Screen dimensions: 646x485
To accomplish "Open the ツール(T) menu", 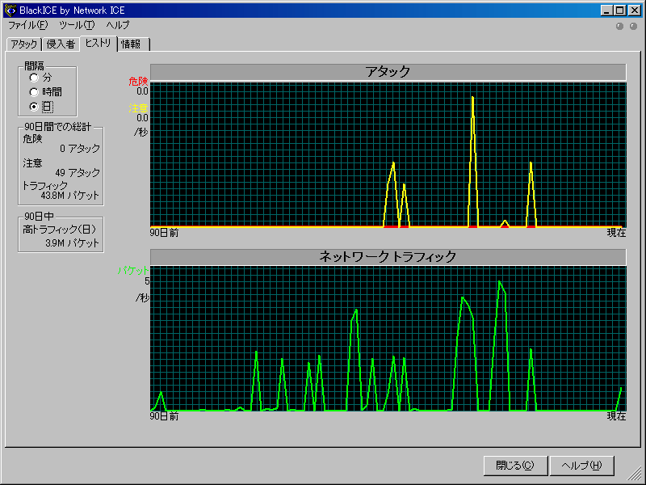I will [77, 25].
